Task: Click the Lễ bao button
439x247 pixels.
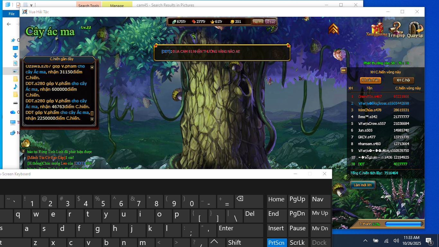Action: pyautogui.click(x=270, y=22)
